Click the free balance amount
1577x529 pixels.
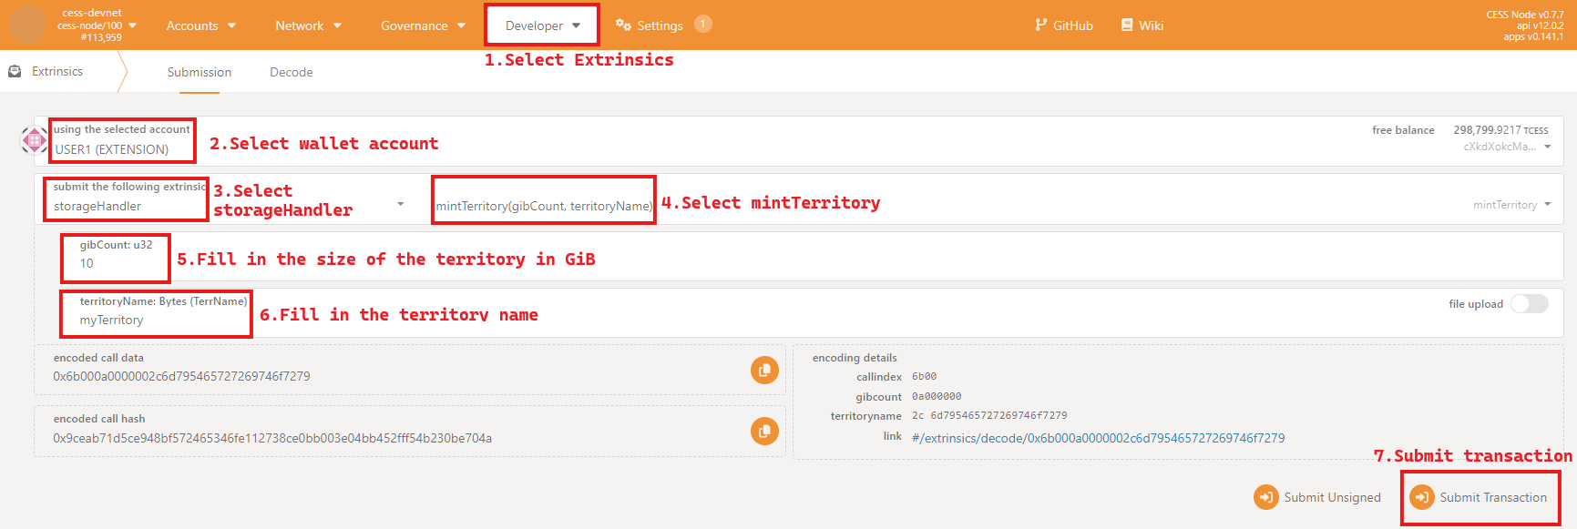click(1500, 130)
